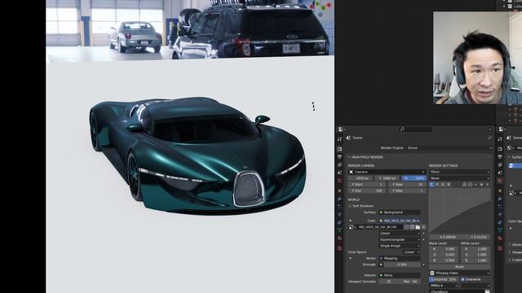This screenshot has width=522, height=293.
Task: Open the World properties tab in left sidebar
Action: coord(340,181)
